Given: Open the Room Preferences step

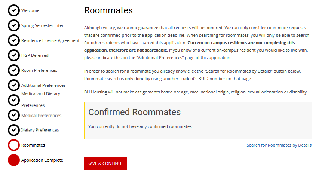Looking at the screenshot, I should pyautogui.click(x=39, y=70).
